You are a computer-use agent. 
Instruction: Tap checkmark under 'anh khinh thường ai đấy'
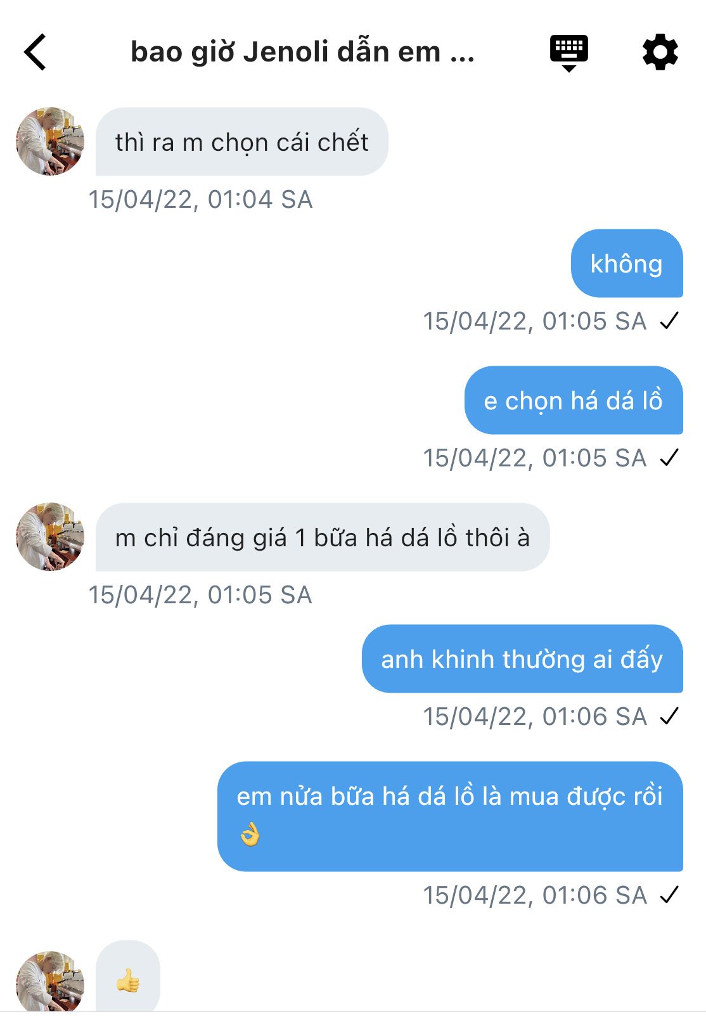tap(669, 716)
